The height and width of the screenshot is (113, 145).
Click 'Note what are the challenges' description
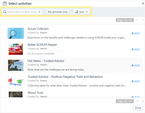(56, 70)
